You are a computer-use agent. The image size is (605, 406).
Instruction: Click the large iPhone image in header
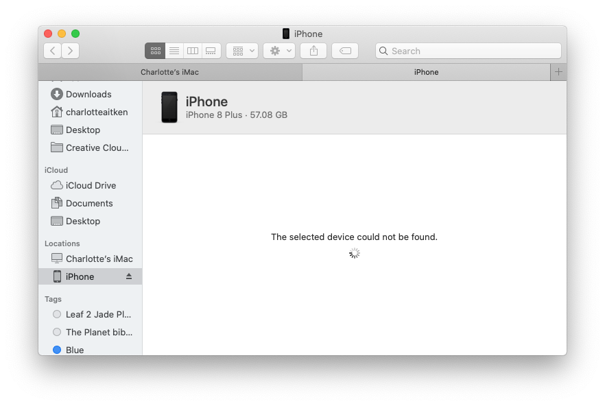169,107
